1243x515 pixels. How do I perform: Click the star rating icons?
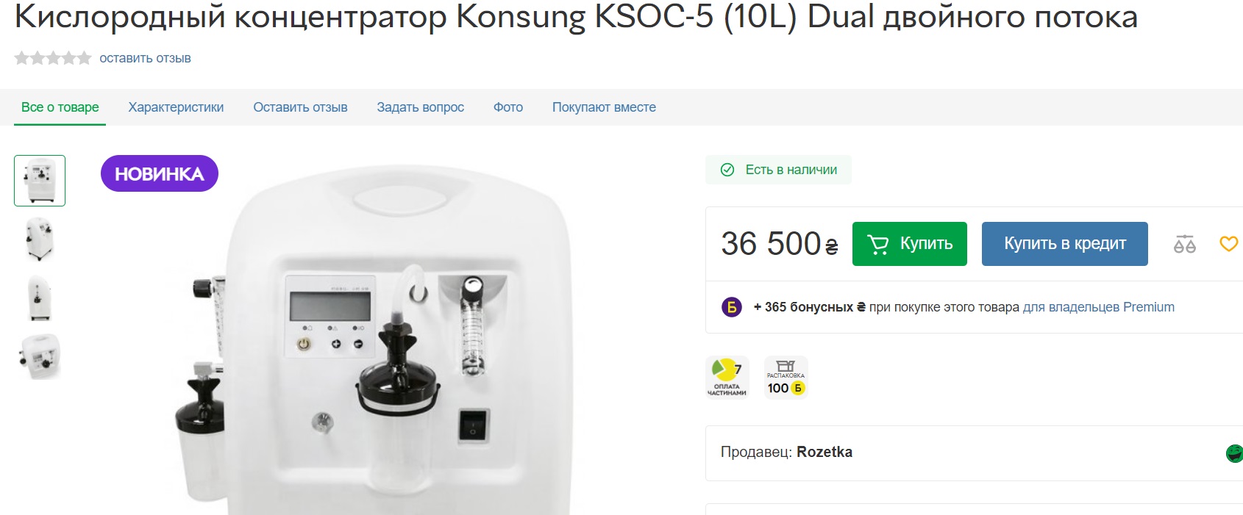[x=53, y=58]
